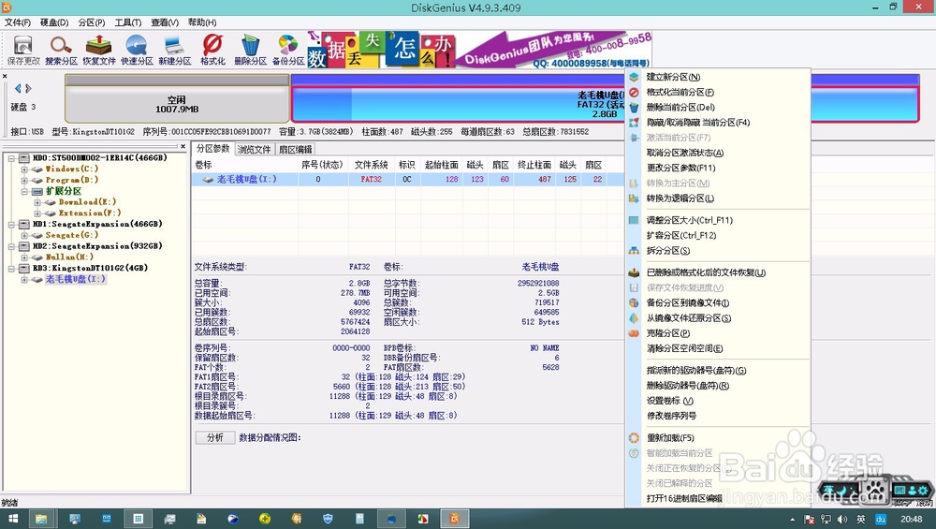Image resolution: width=936 pixels, height=529 pixels.
Task: Select Nullan(H:) in disk tree
Action: (x=69, y=257)
